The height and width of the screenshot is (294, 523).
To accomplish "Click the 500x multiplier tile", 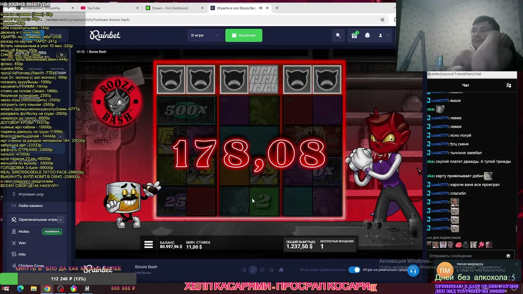I will coord(186,109).
